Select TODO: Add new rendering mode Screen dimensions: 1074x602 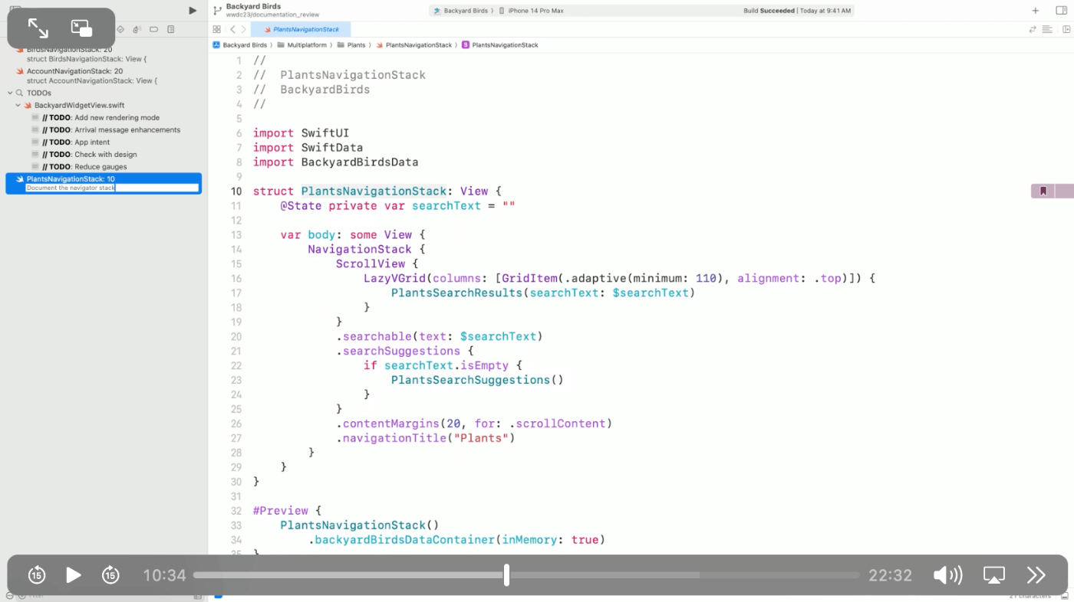pyautogui.click(x=101, y=118)
